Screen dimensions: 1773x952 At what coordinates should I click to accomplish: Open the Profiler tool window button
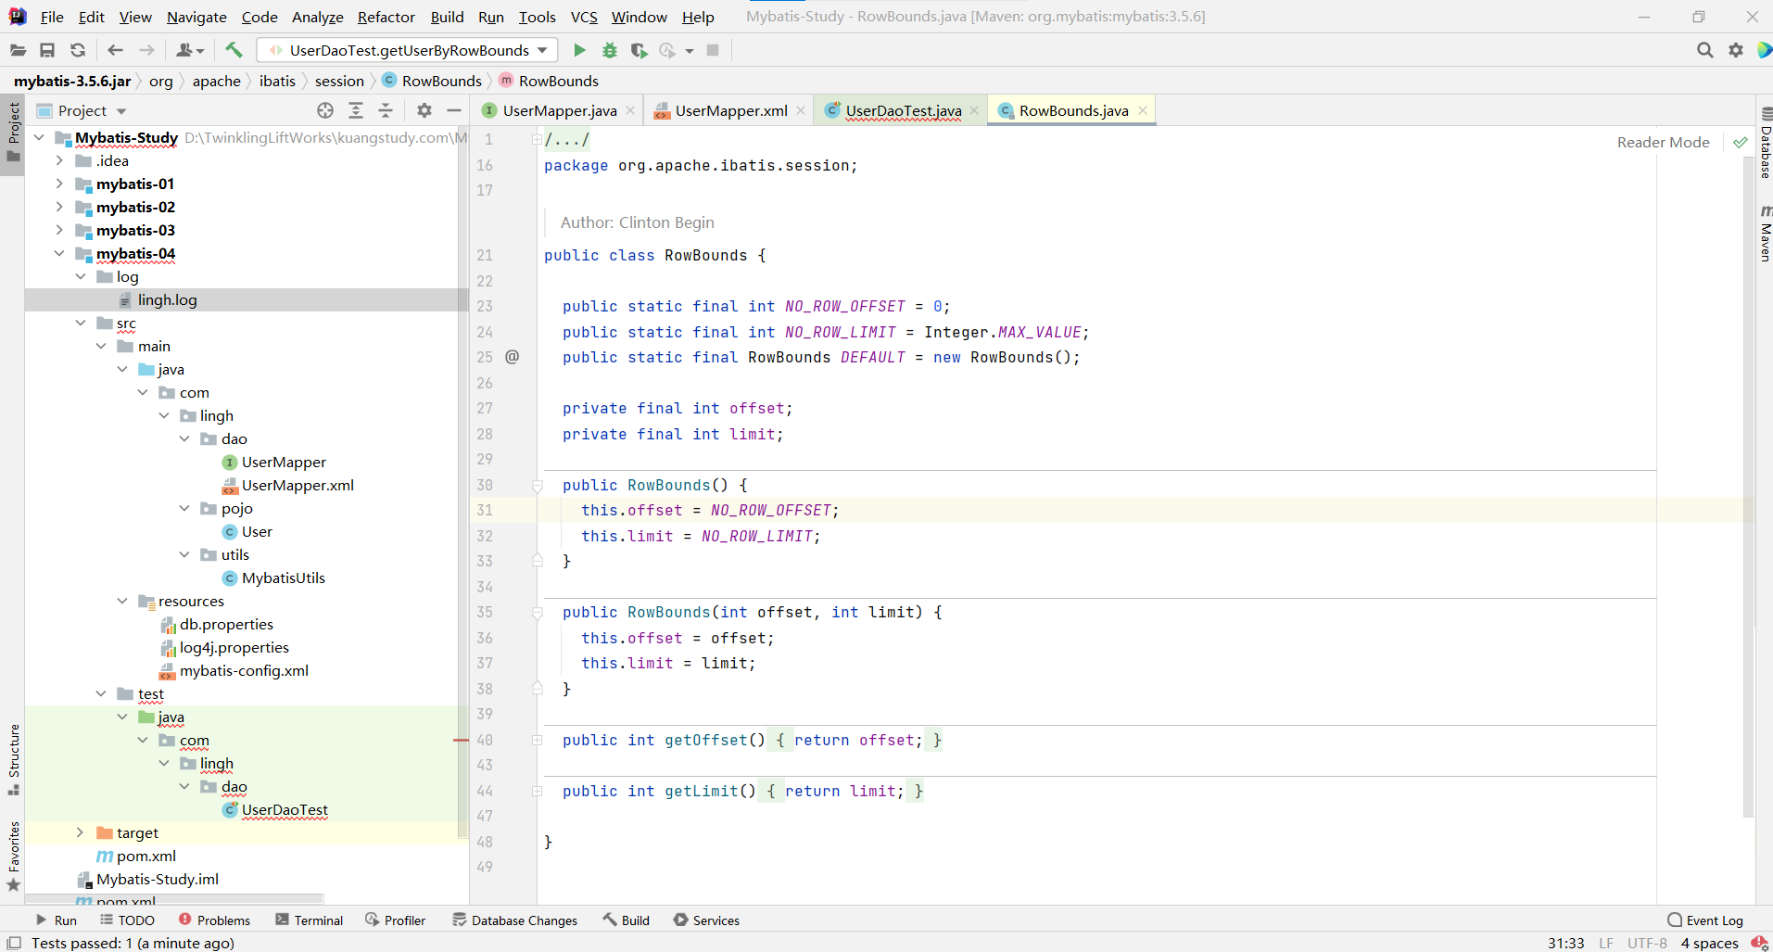396,920
